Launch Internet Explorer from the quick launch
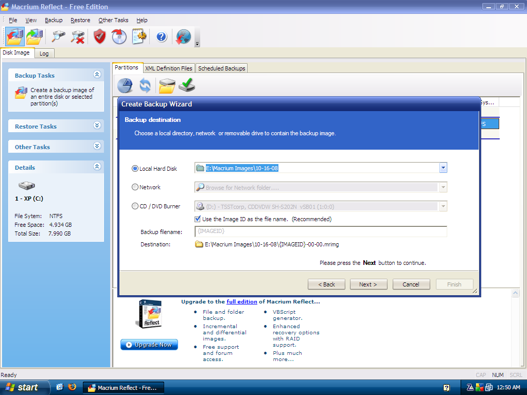Image resolution: width=527 pixels, height=395 pixels. (x=60, y=387)
